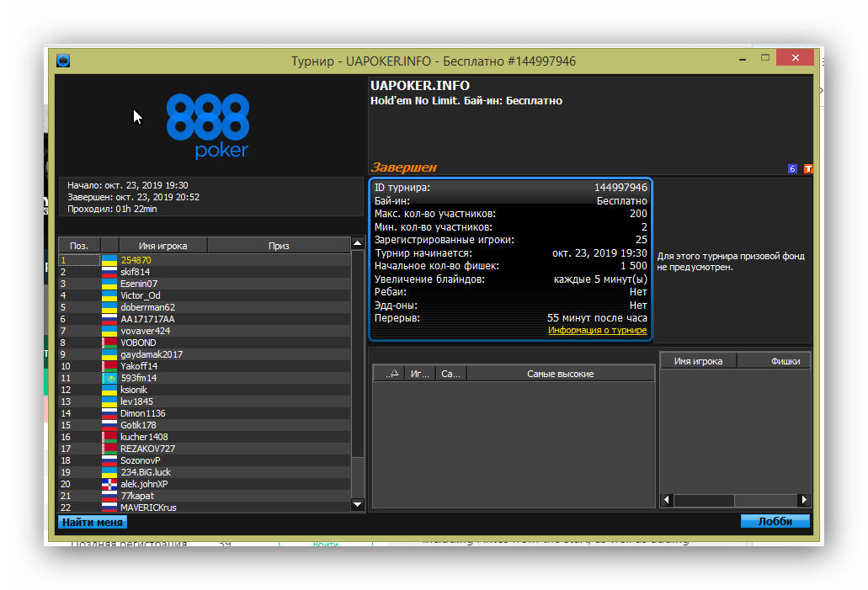Click the flag beside REZAKOV727
868x590 pixels.
[109, 449]
